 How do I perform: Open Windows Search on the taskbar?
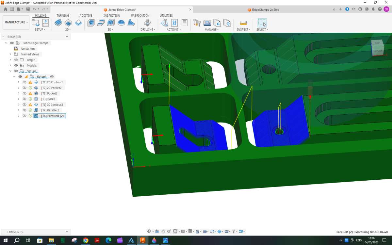pyautogui.click(x=17, y=240)
